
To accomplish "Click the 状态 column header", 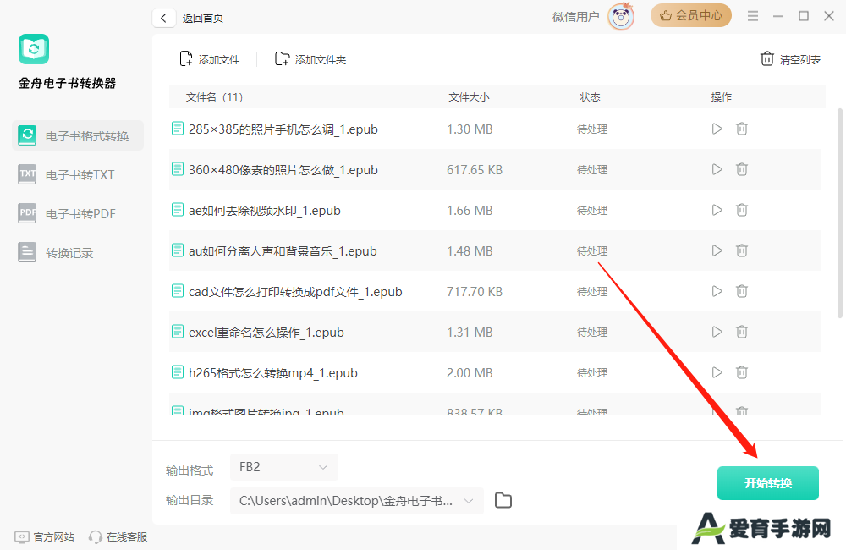I will pyautogui.click(x=590, y=97).
